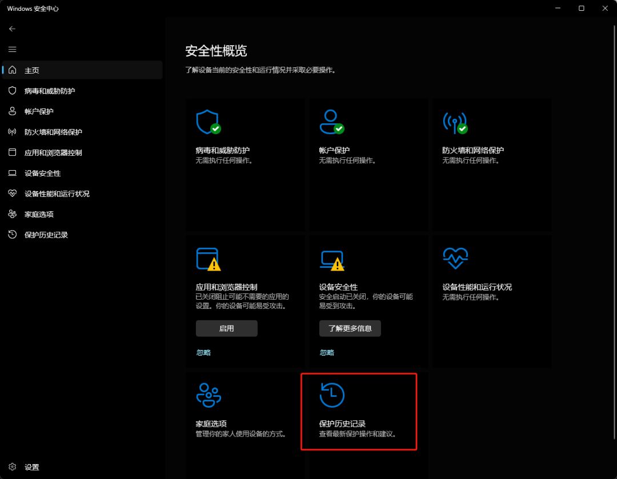Open the large antenna icon for 防火墙和网络保护 card
The image size is (617, 479).
pos(455,123)
